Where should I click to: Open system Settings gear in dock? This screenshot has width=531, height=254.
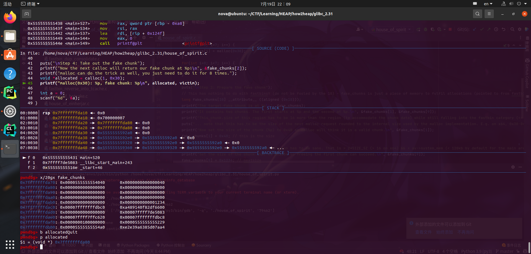10,111
